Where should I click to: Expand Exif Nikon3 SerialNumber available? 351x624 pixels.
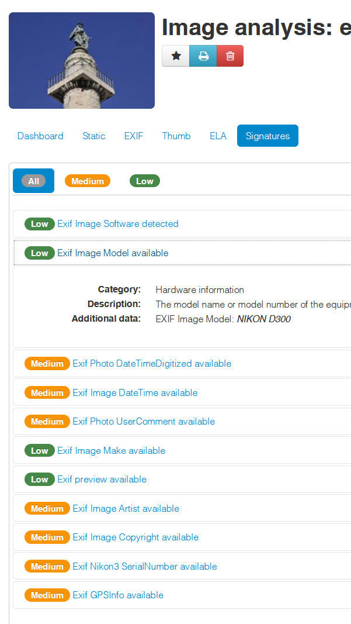(x=145, y=566)
